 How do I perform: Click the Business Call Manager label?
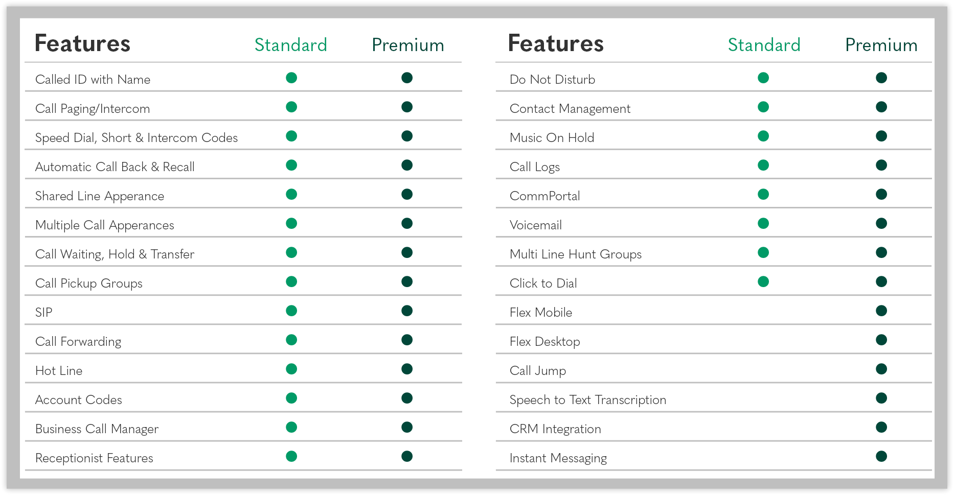tap(97, 429)
